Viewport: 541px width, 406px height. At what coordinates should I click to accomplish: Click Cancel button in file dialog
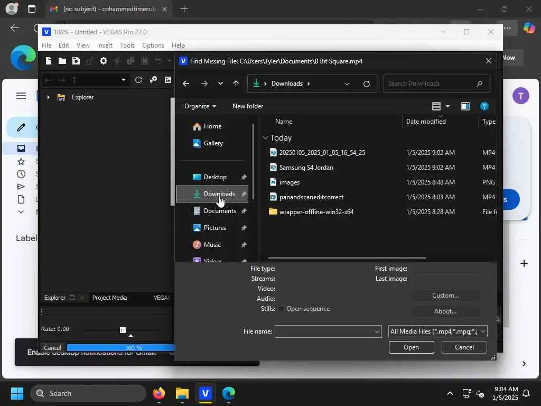coord(464,347)
